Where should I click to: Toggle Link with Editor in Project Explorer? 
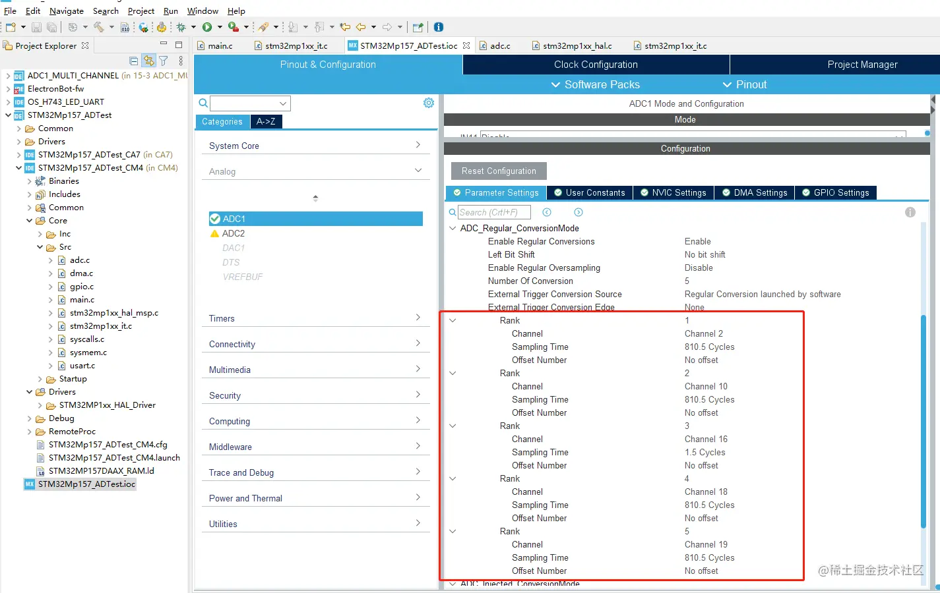[x=149, y=61]
